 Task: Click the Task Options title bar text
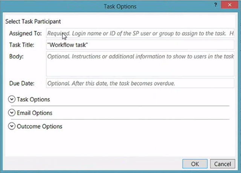[120, 6]
